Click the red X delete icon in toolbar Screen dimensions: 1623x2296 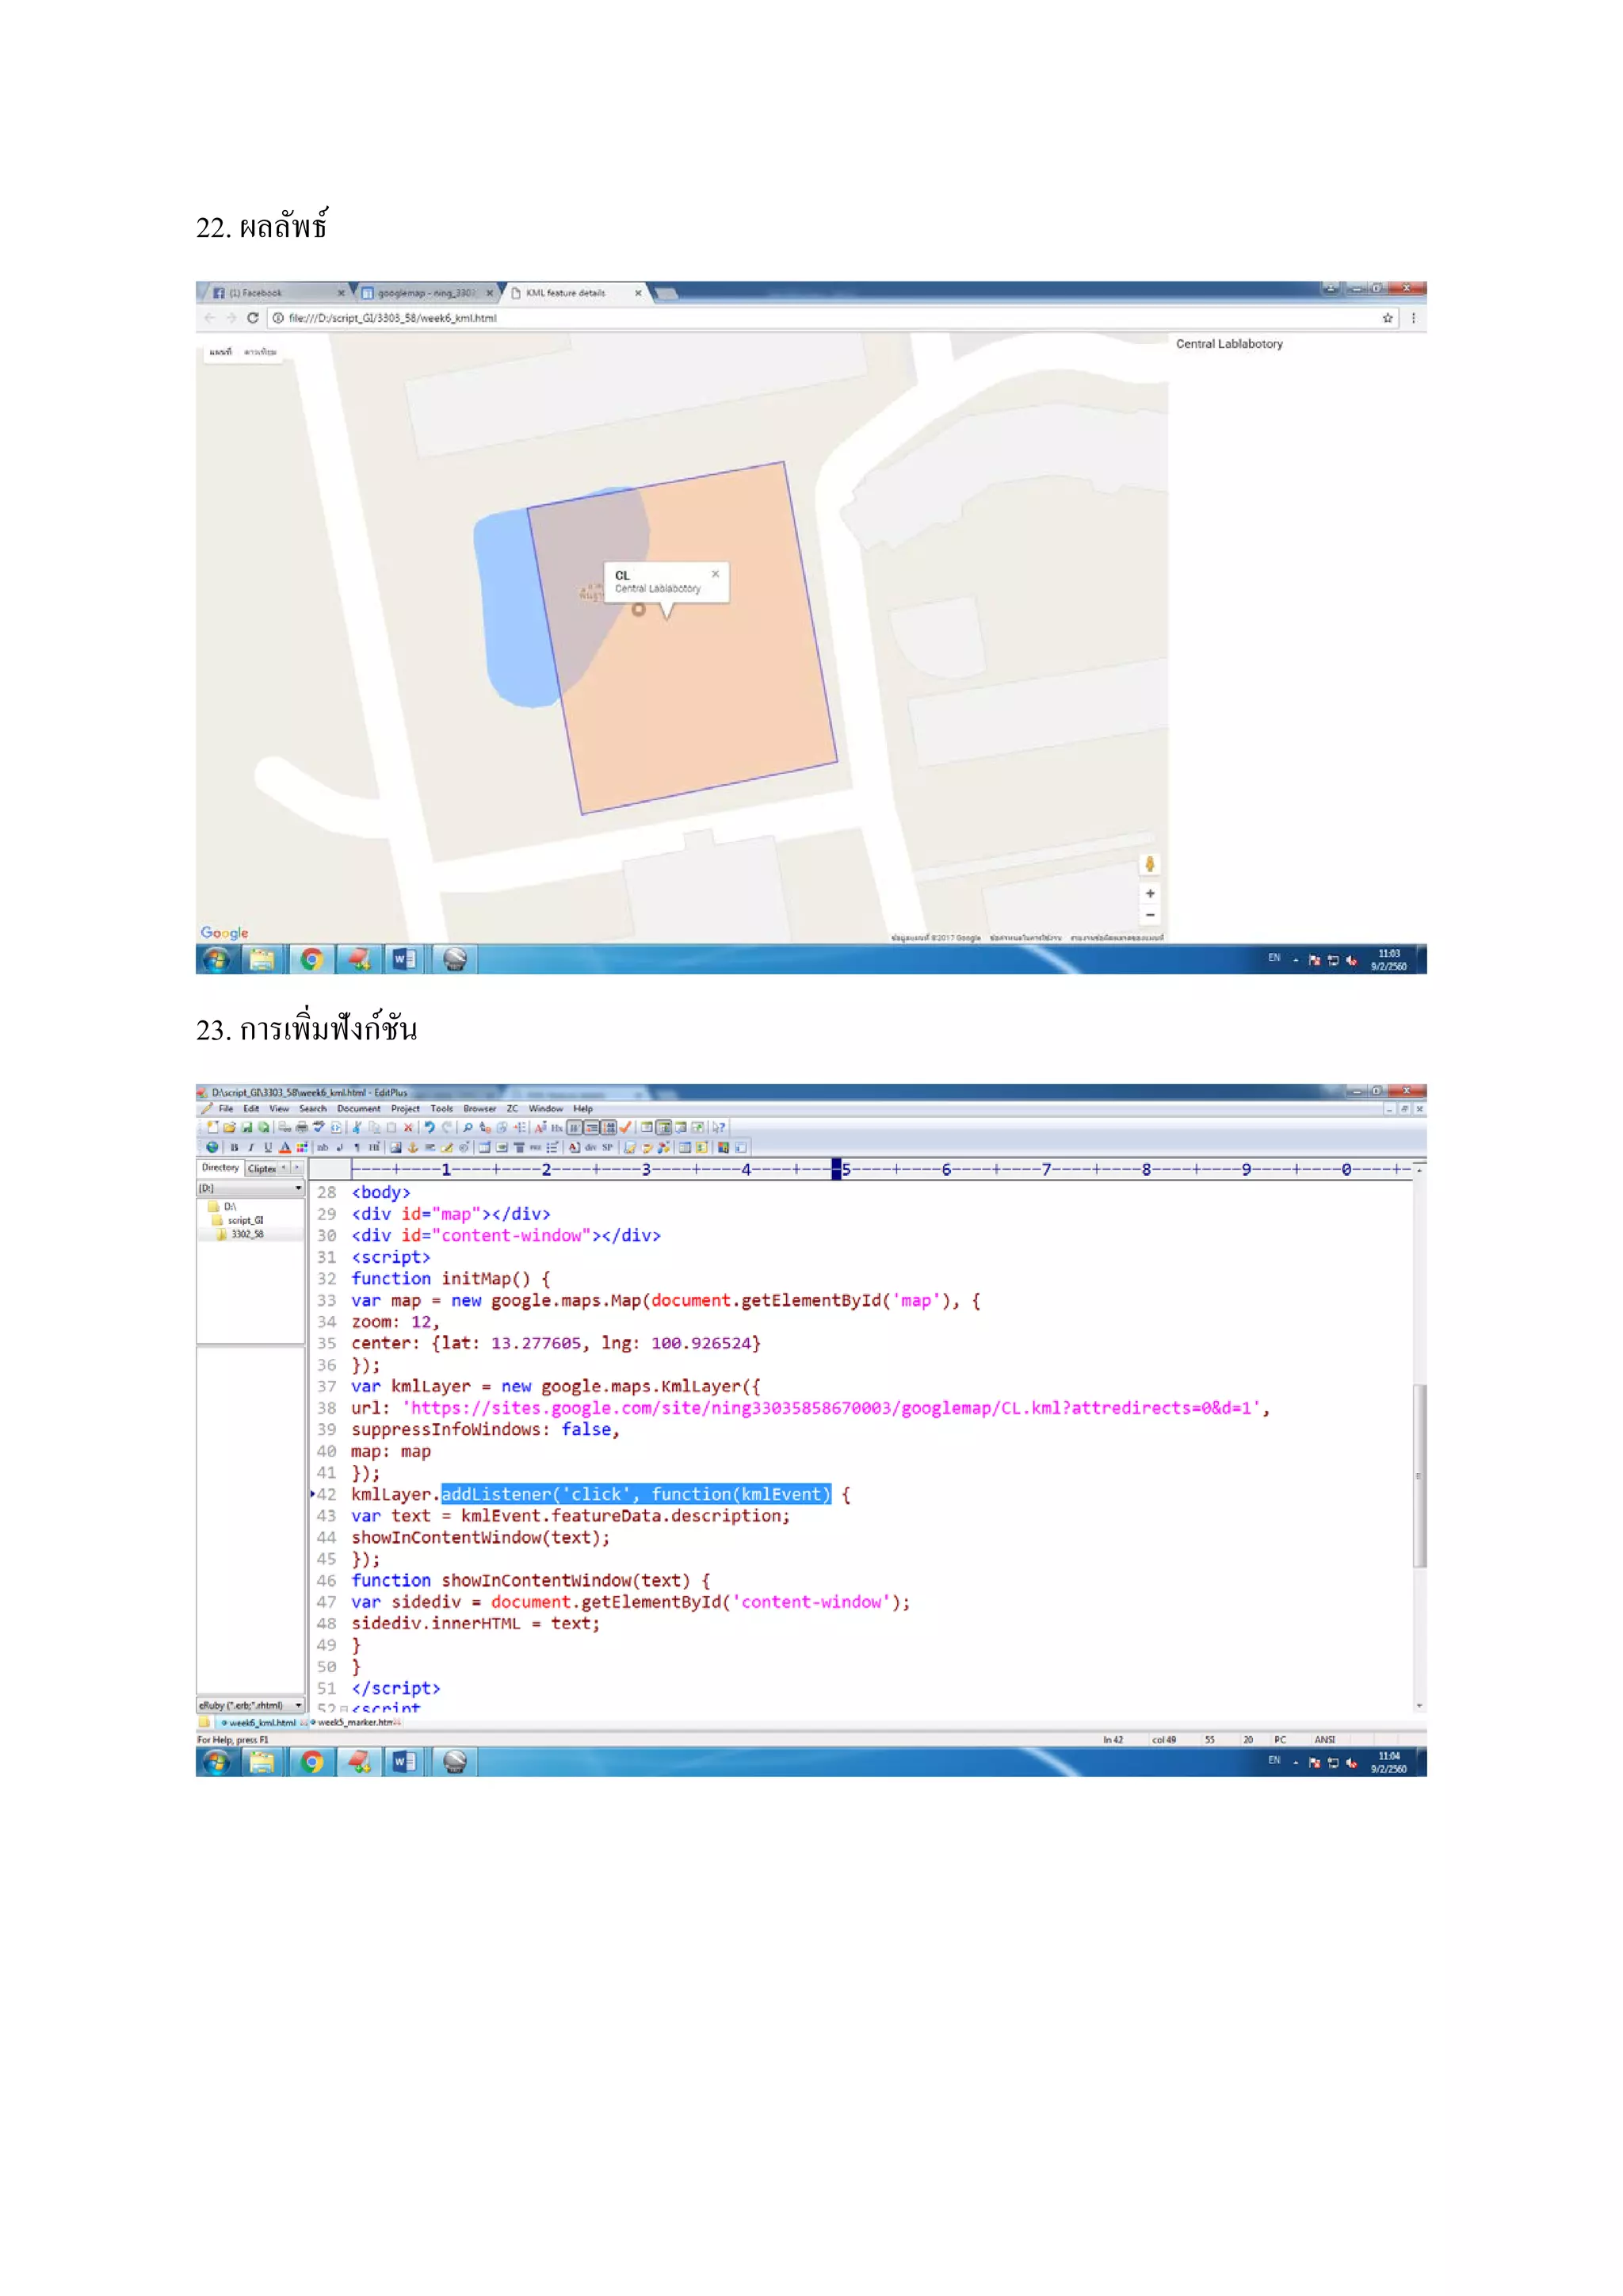(408, 1128)
